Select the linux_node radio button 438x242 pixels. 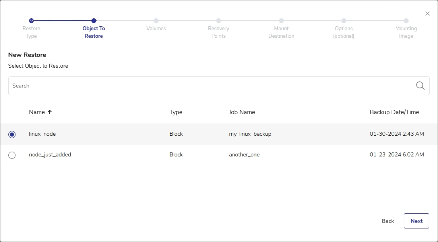click(x=12, y=135)
